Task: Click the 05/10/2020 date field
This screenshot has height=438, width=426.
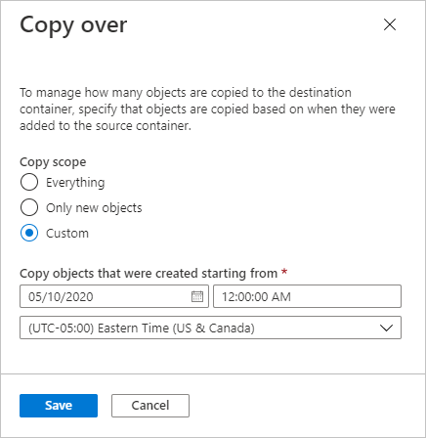Action: click(x=114, y=296)
